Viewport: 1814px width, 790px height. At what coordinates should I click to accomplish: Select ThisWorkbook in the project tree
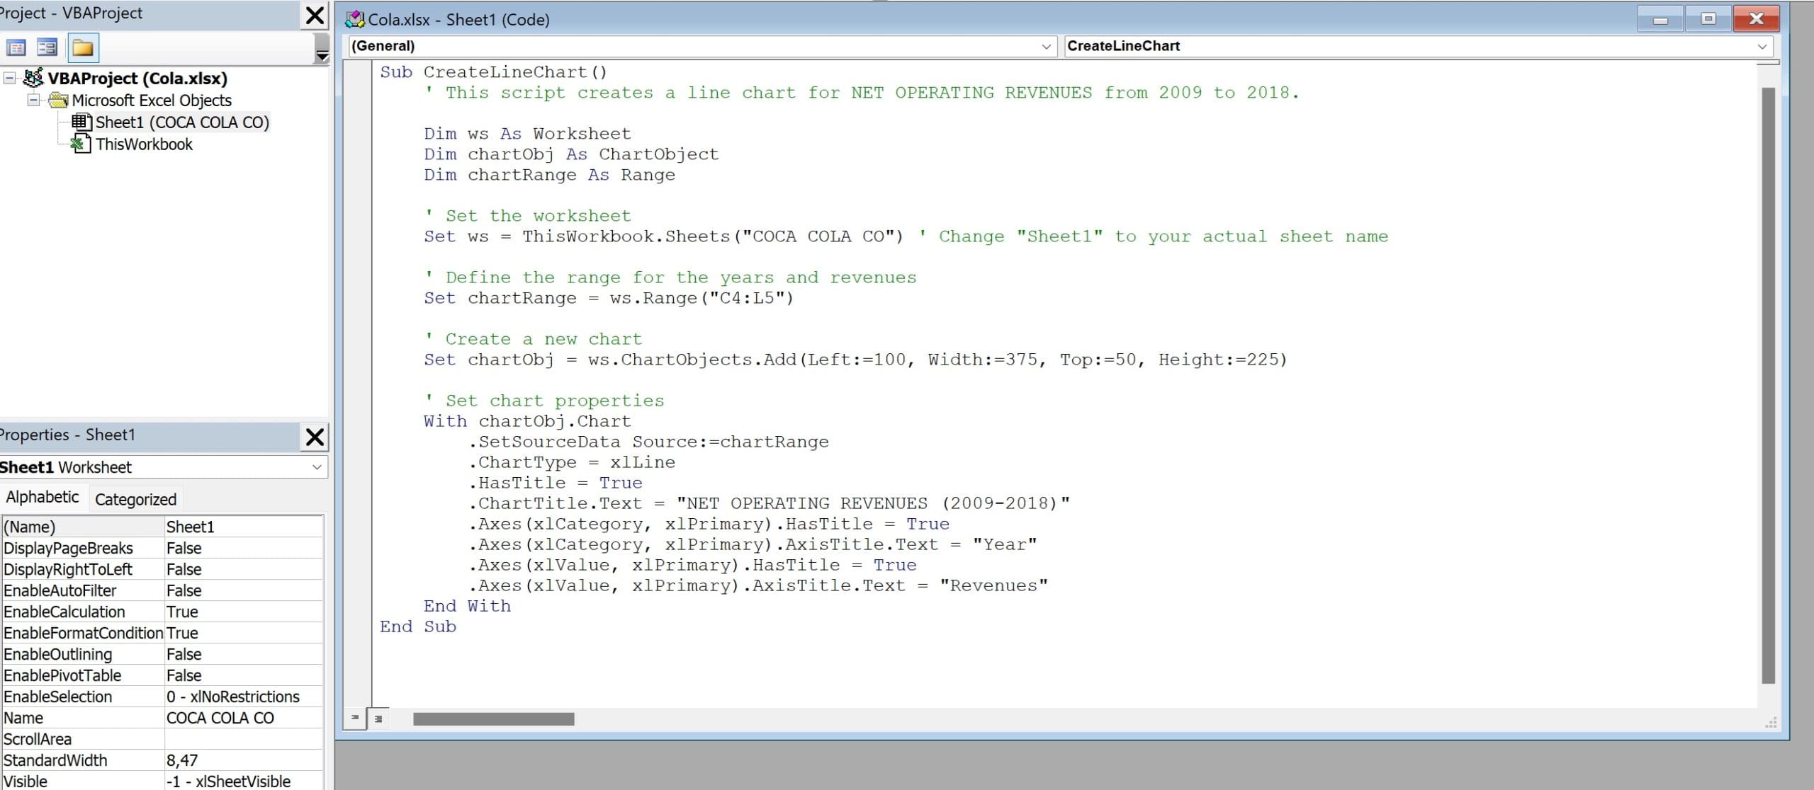(x=144, y=144)
